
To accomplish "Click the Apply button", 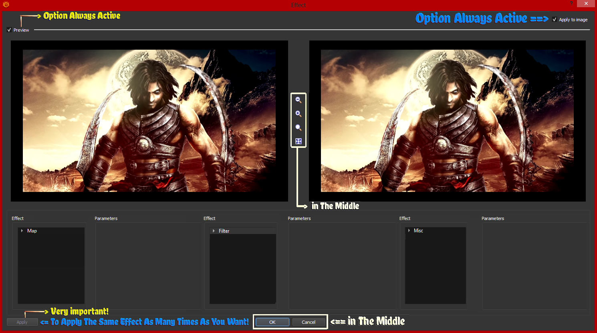I will point(22,322).
